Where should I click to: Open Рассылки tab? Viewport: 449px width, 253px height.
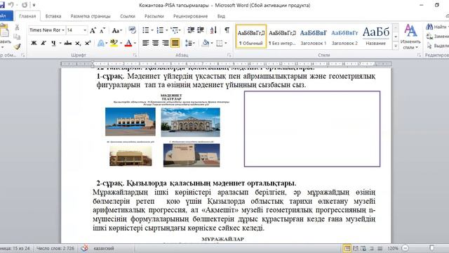[154, 16]
